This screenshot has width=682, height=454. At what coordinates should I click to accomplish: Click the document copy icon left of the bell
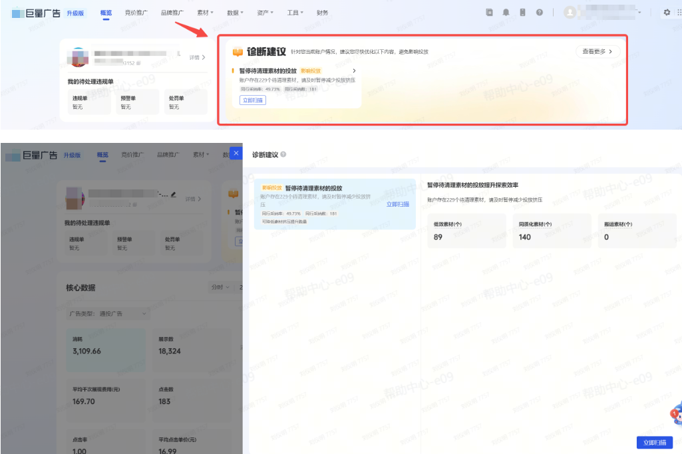[489, 12]
